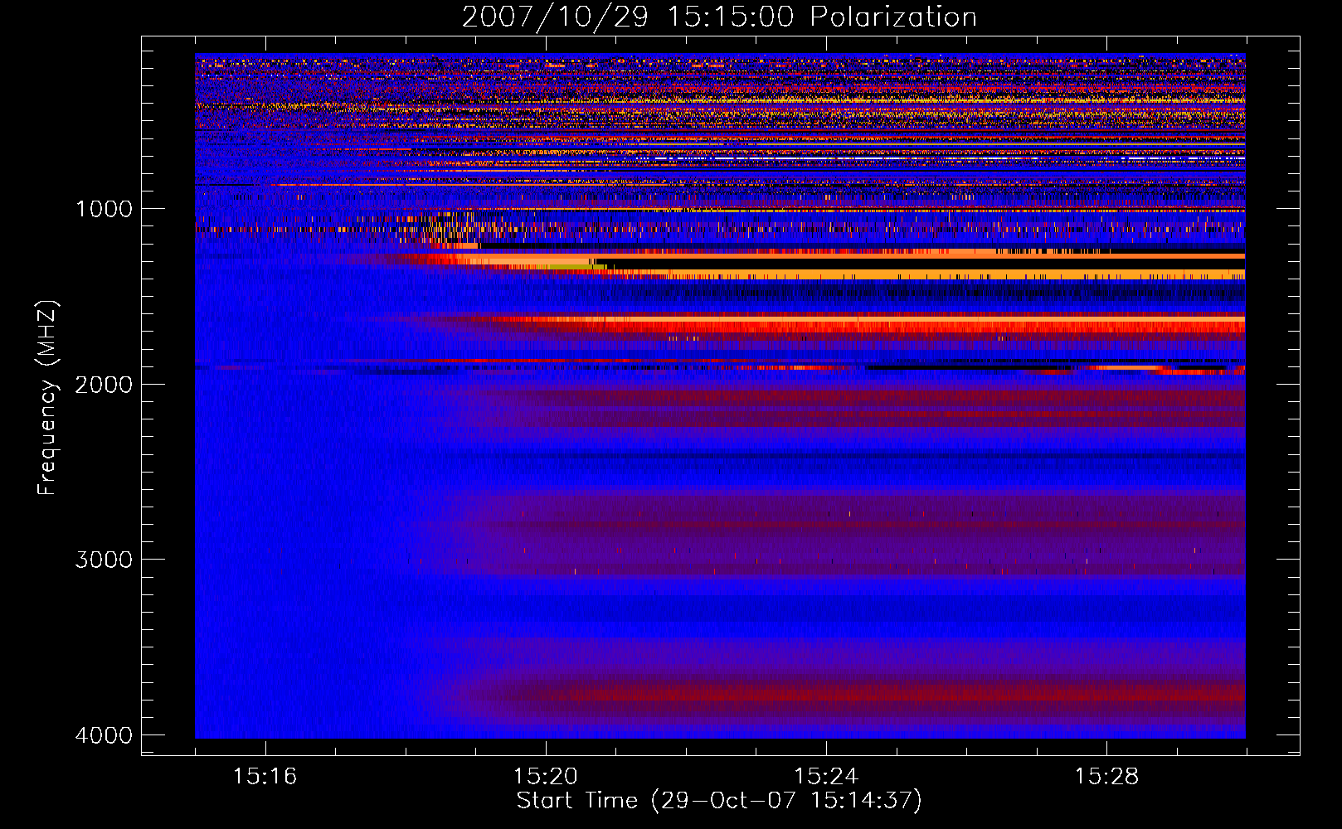The width and height of the screenshot is (1342, 829).
Task: Click the 4000 frequency tick label
Action: pyautogui.click(x=104, y=735)
